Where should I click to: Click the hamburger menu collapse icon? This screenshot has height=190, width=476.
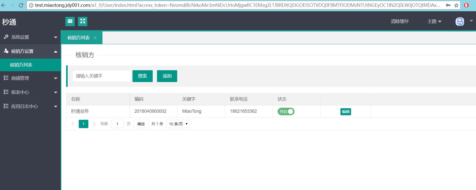[70, 21]
